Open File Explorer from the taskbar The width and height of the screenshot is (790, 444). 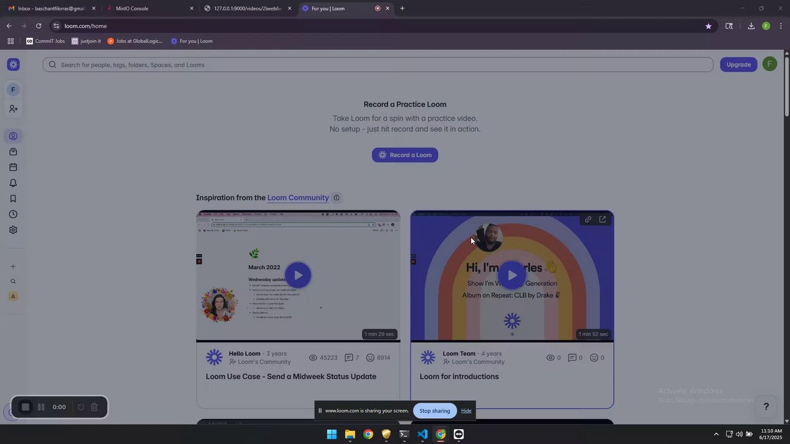[350, 434]
